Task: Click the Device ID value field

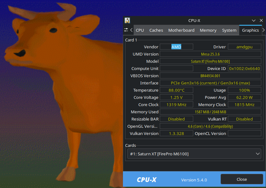Action: [244, 68]
